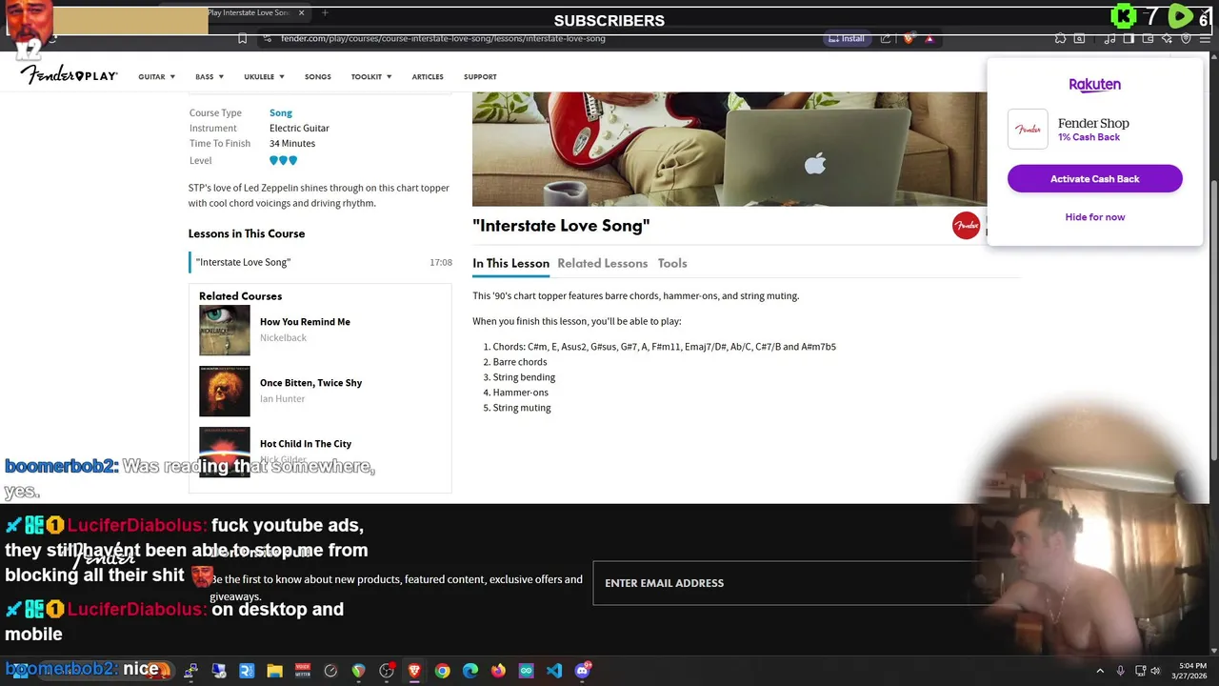Screen dimensions: 1219x686
Task: Open Voicemeeter from the taskbar
Action: (303, 671)
